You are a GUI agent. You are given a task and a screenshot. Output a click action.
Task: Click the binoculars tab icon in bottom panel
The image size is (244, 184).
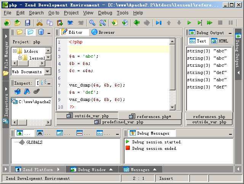(40, 133)
